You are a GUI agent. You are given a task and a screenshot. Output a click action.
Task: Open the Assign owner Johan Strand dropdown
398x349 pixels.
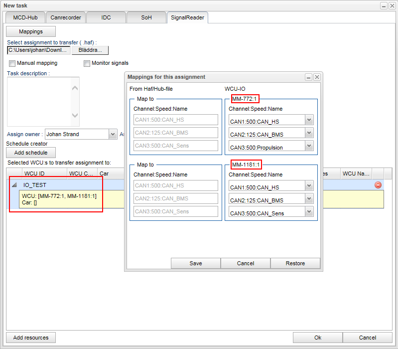coord(113,134)
